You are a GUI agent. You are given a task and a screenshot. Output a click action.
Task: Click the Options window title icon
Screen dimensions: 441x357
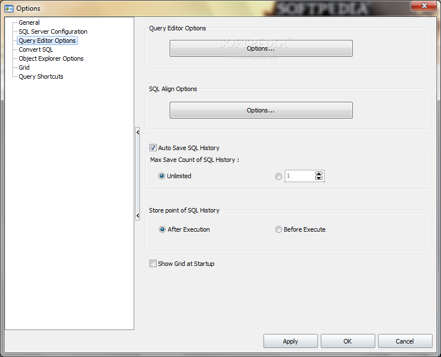[9, 9]
